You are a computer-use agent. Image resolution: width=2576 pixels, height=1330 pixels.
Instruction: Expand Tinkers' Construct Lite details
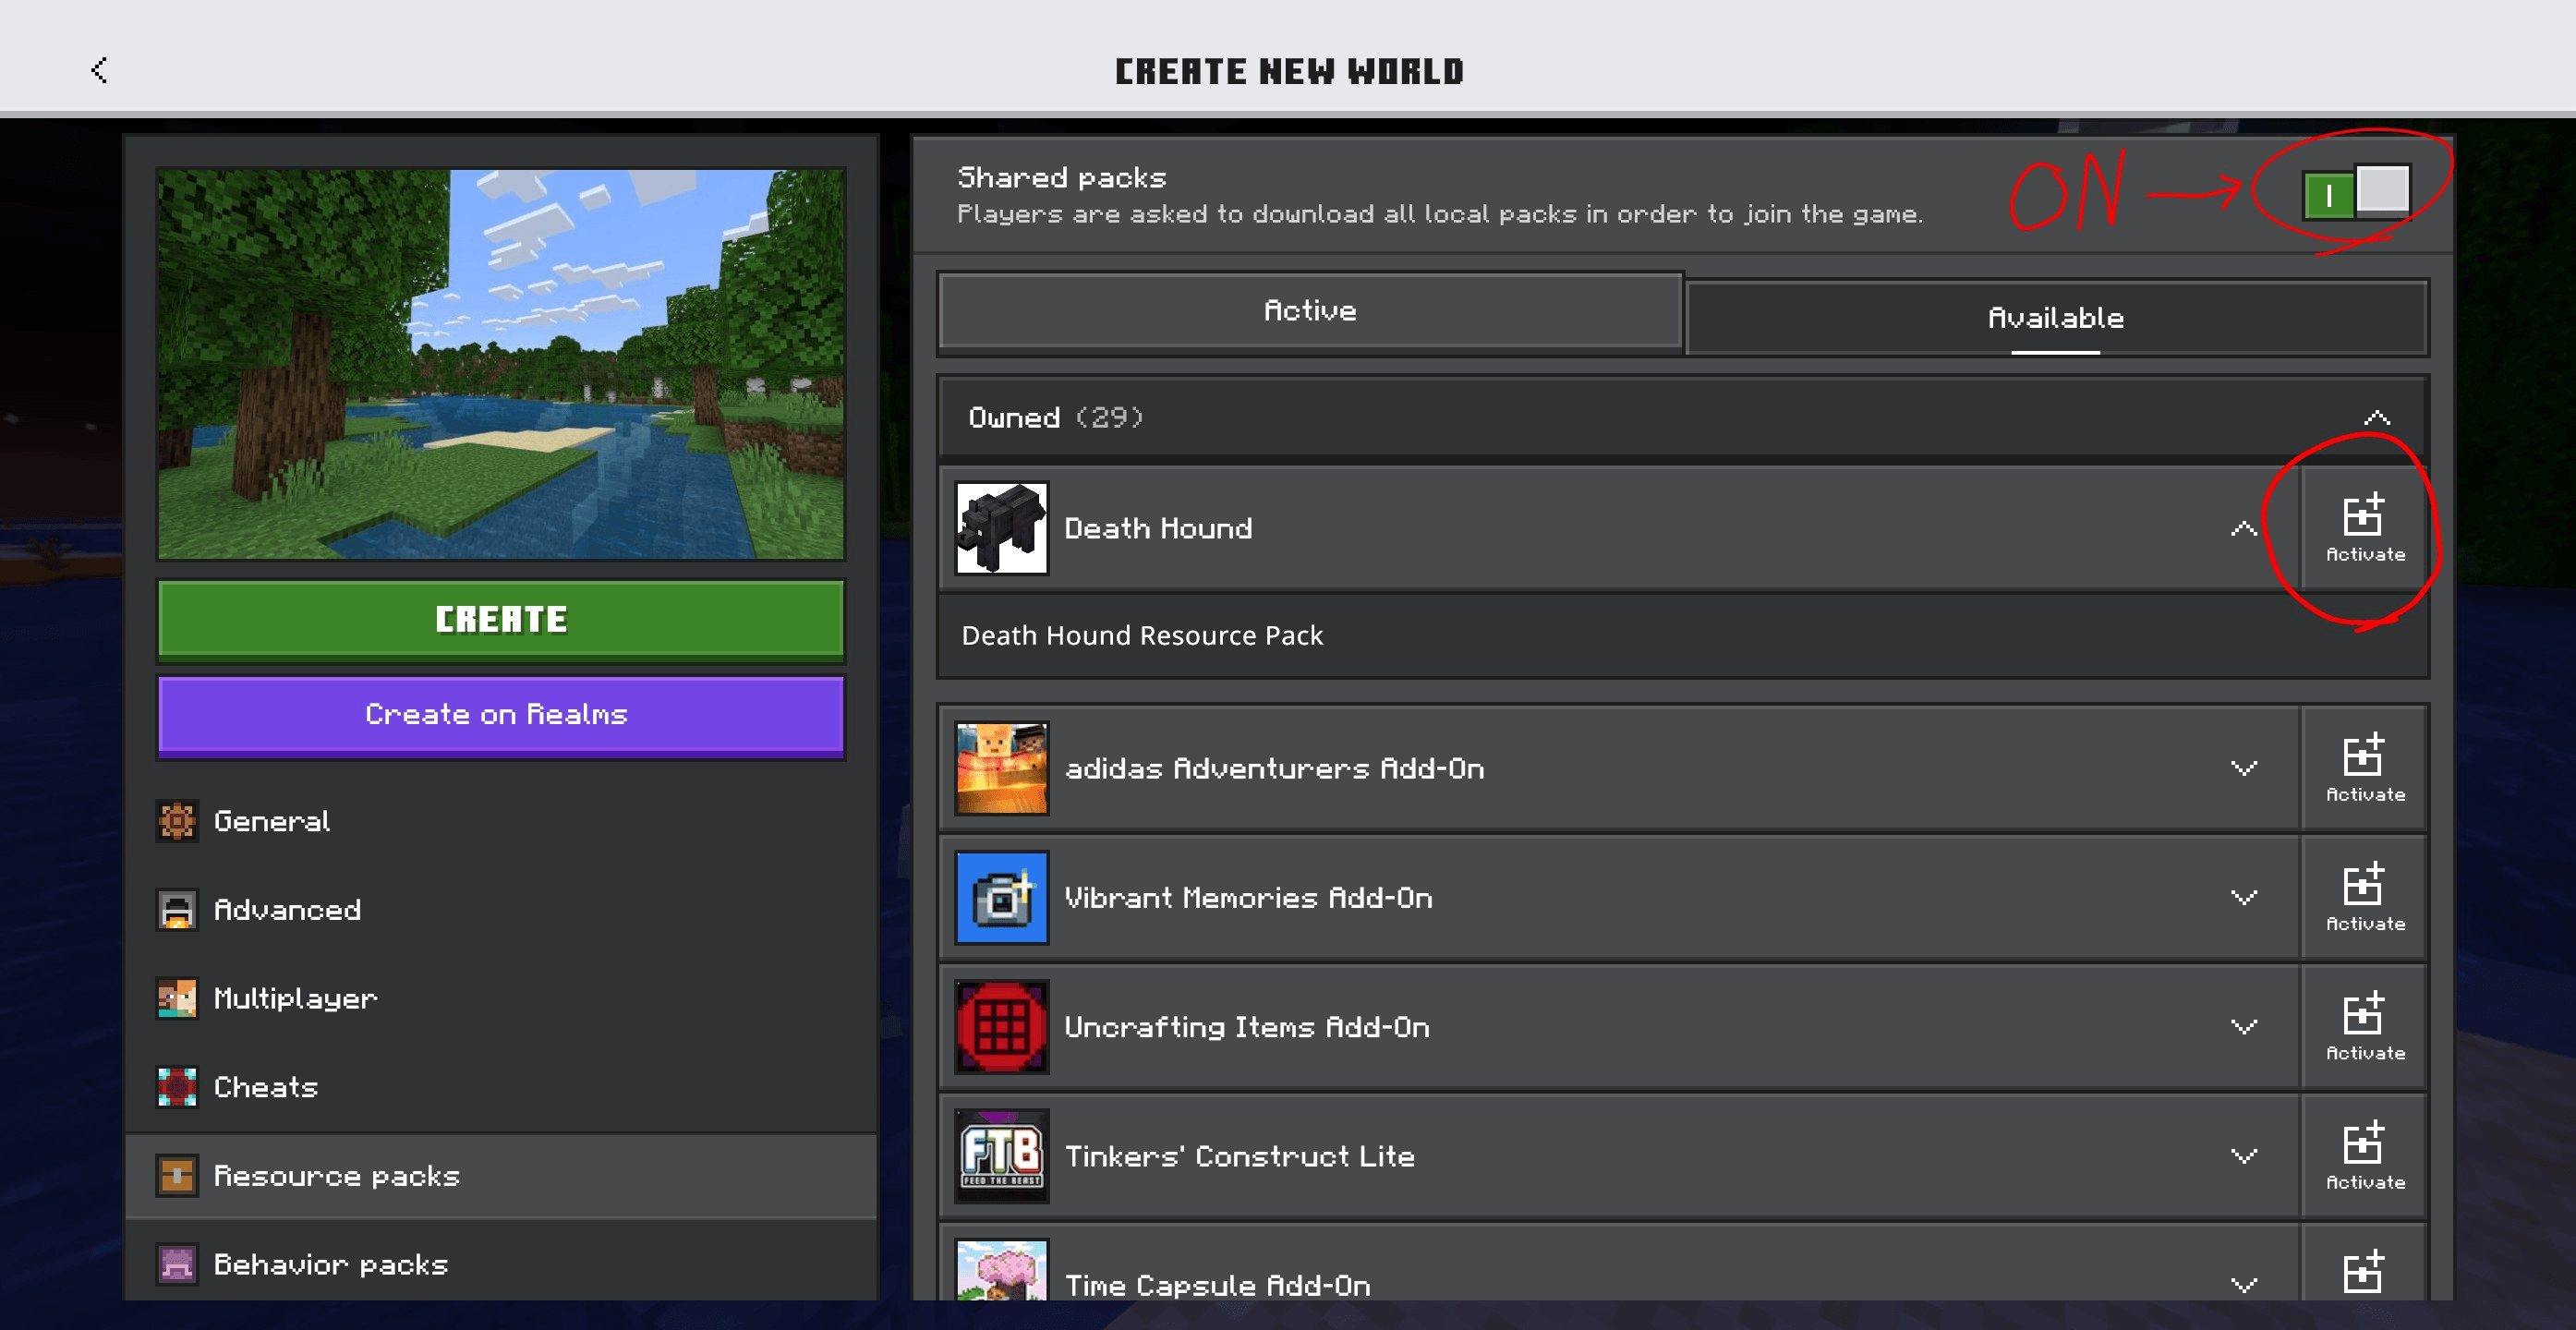(x=2243, y=1155)
